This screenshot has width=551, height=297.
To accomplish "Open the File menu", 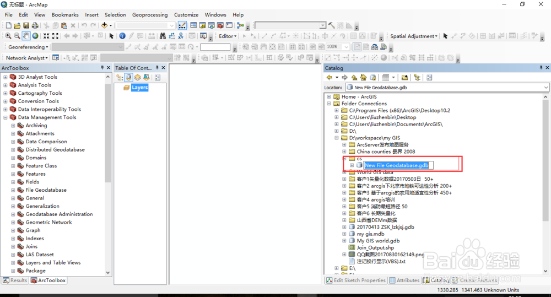I will point(8,15).
